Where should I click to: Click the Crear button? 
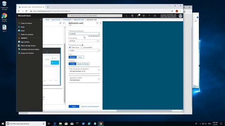(74, 106)
